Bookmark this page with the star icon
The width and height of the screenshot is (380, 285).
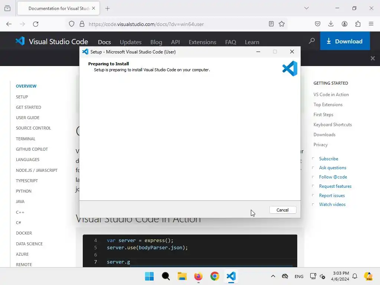282,24
